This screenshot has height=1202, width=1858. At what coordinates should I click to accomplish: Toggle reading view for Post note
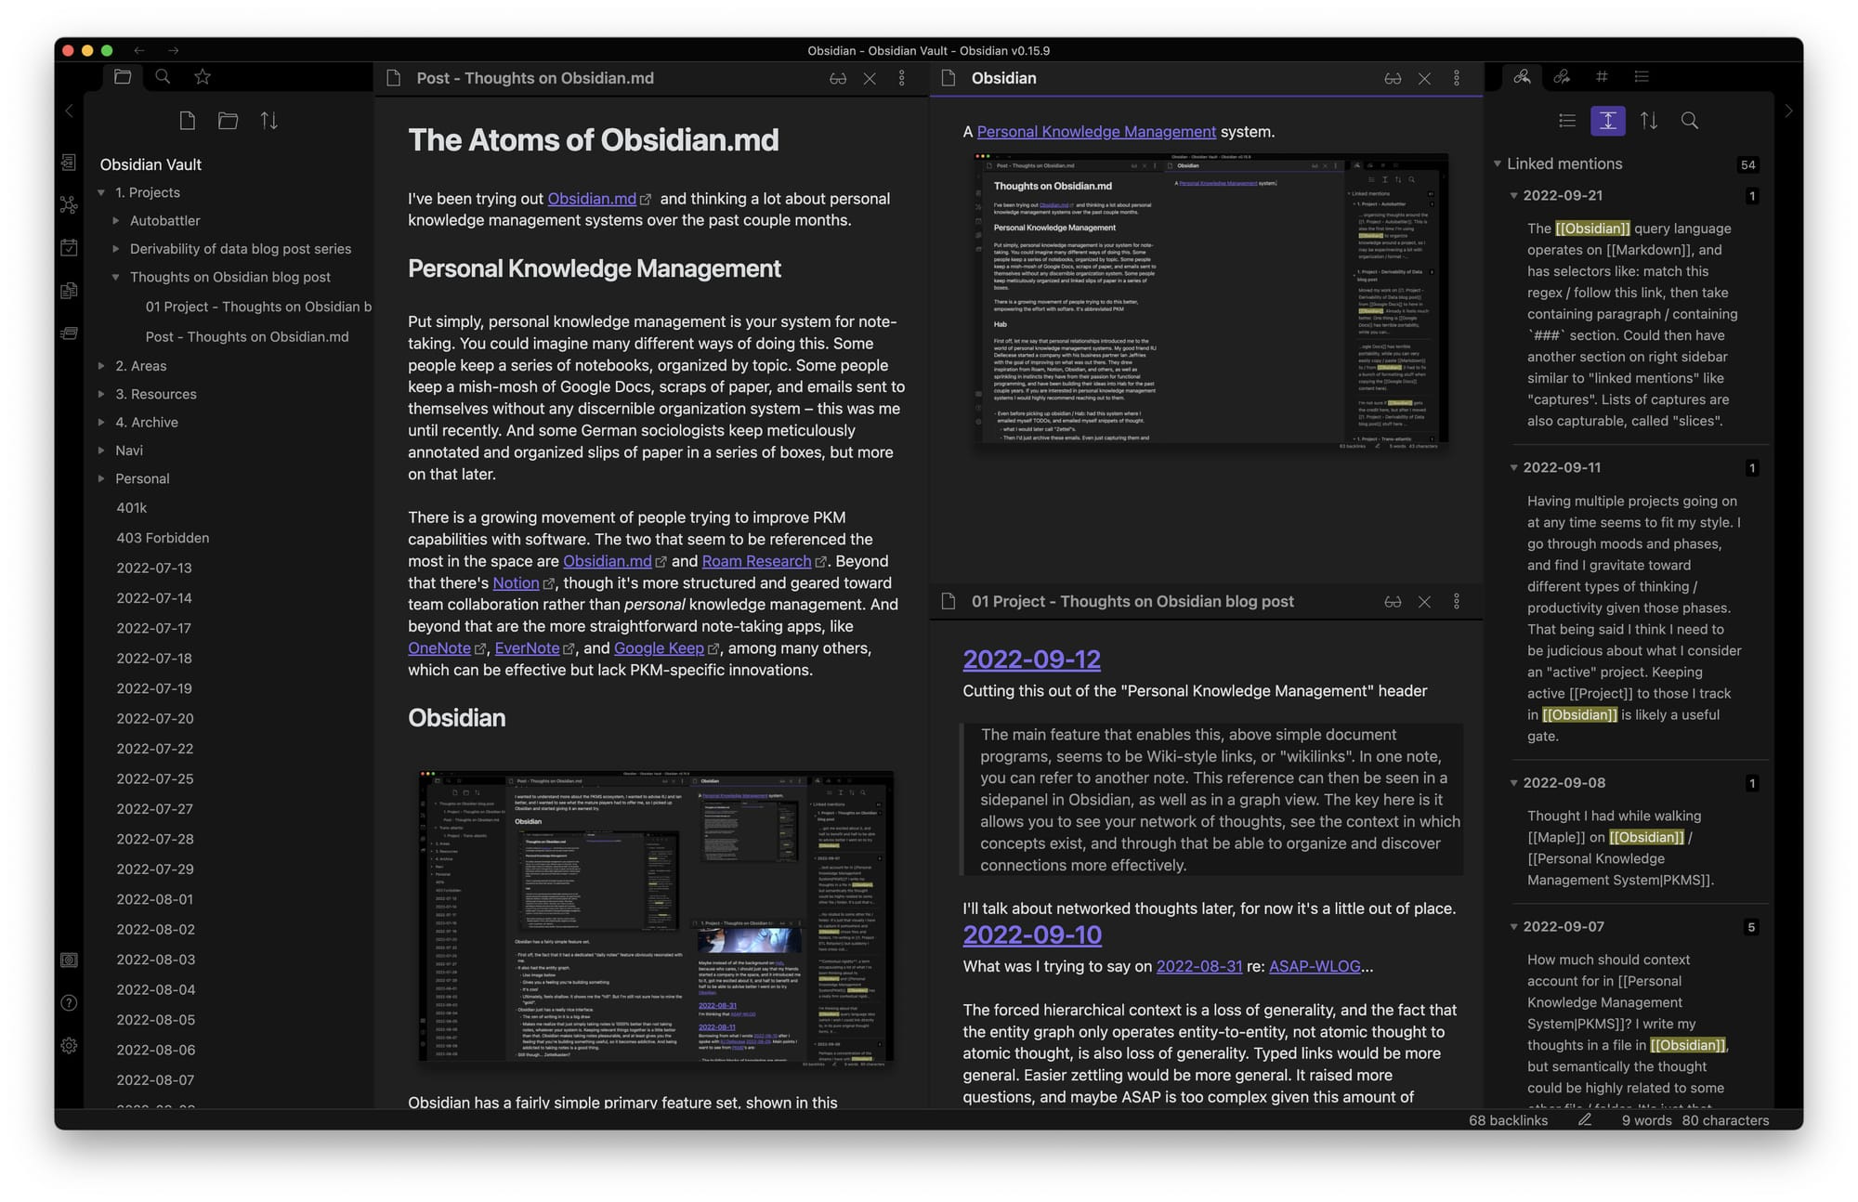[837, 79]
